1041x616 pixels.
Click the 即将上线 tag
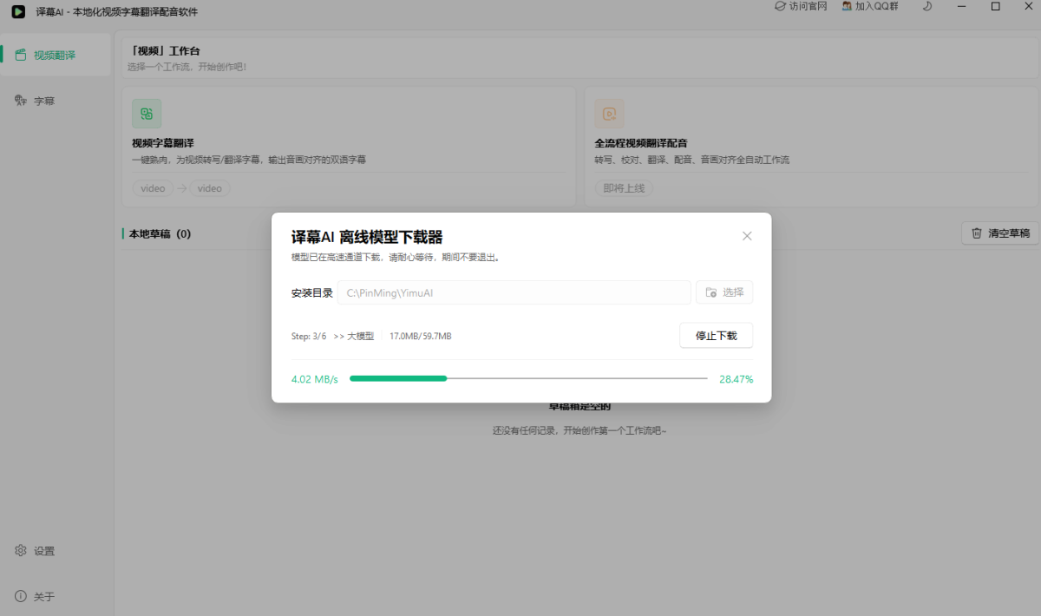pos(624,188)
